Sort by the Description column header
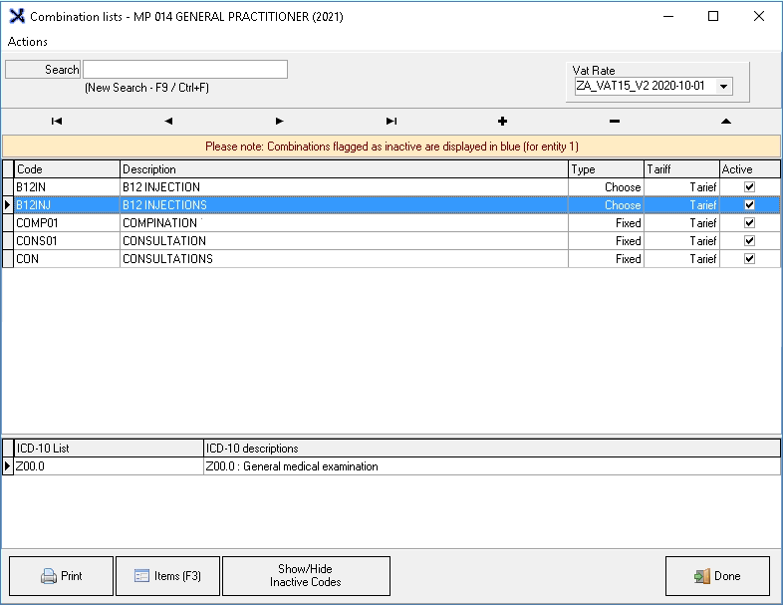The image size is (783, 605). pos(344,169)
